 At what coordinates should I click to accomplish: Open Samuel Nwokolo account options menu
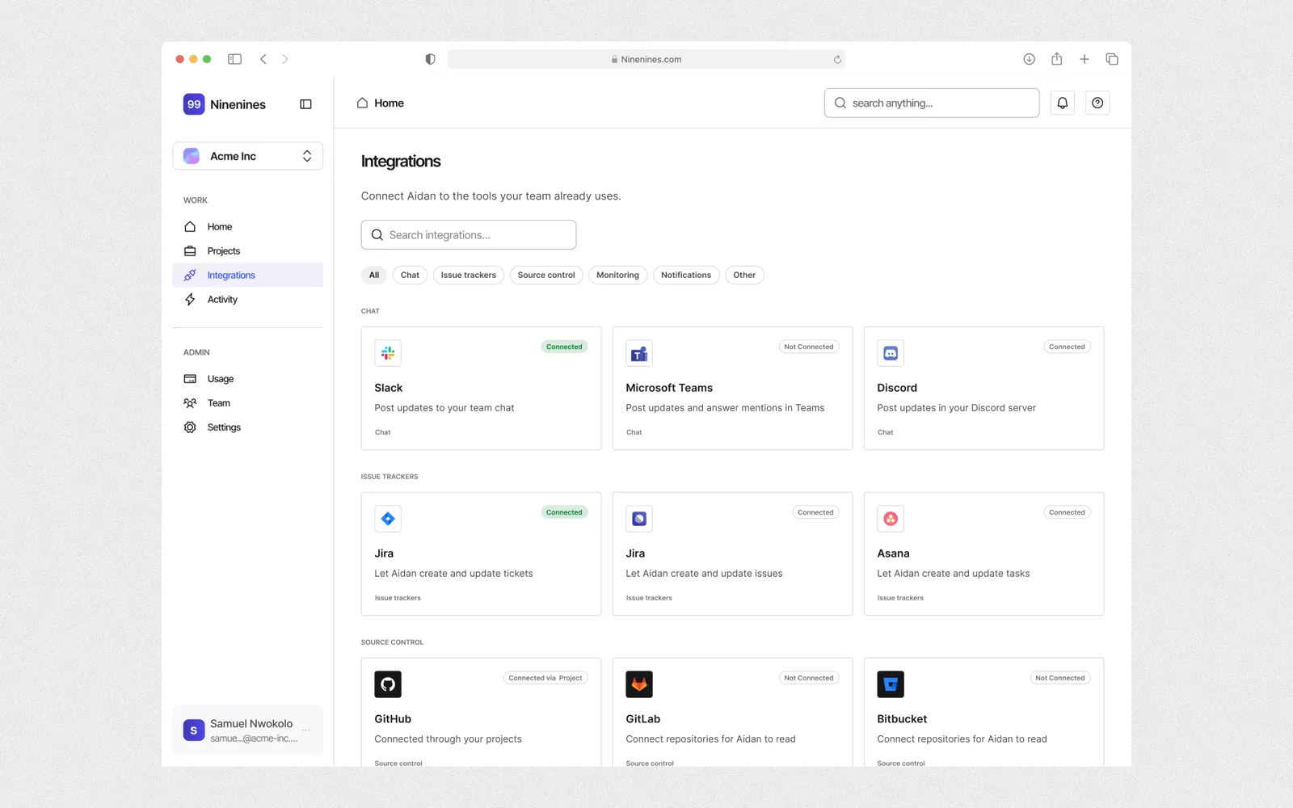pos(305,730)
